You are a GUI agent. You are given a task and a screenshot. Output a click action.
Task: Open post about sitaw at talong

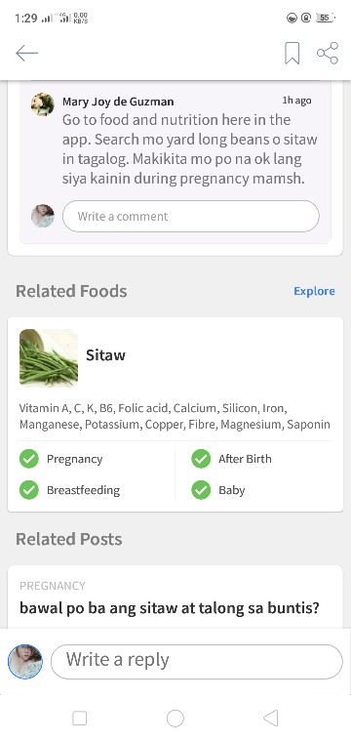point(170,608)
